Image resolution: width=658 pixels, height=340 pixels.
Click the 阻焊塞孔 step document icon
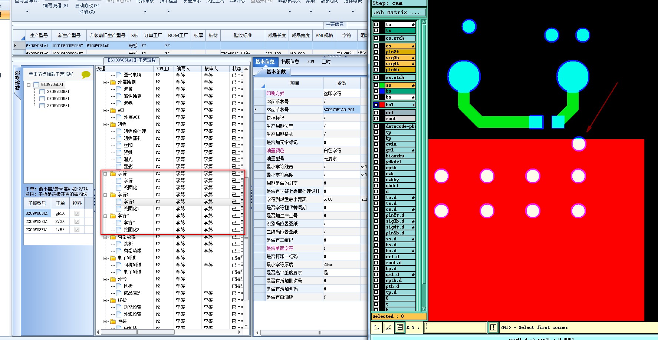point(119,138)
